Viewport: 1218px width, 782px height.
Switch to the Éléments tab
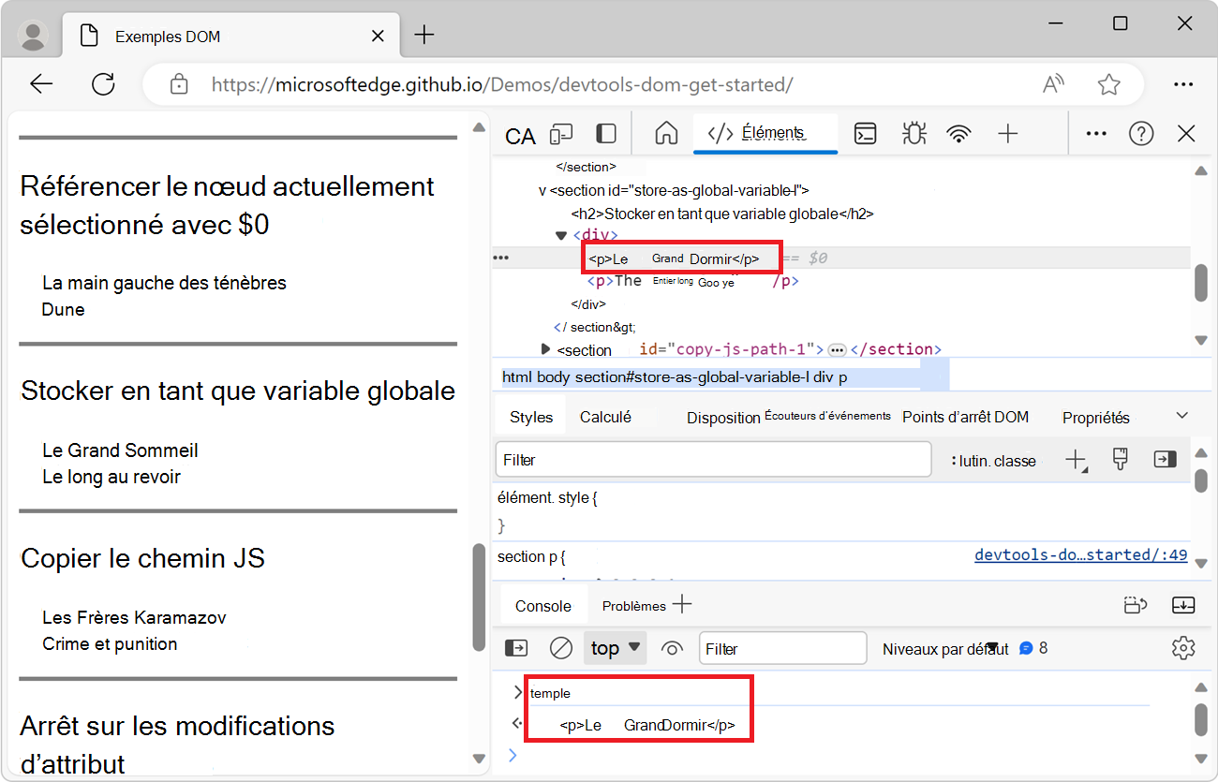(x=765, y=133)
